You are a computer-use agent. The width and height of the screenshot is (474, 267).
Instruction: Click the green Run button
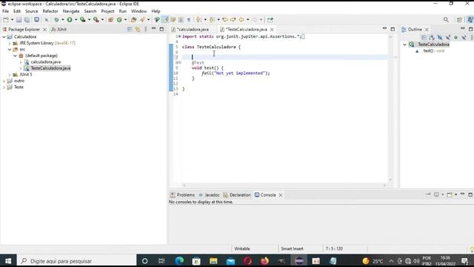tap(70, 20)
